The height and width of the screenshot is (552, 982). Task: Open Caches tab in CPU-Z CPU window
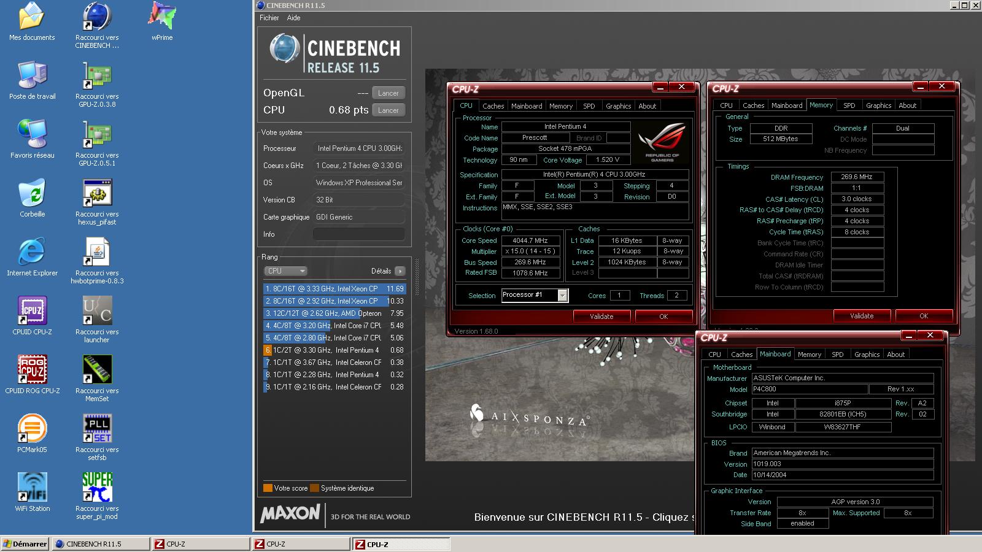pyautogui.click(x=493, y=106)
